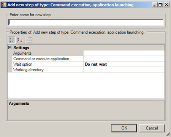Open the Do not wait value dropdown
171x137 pixels.
click(x=124, y=64)
